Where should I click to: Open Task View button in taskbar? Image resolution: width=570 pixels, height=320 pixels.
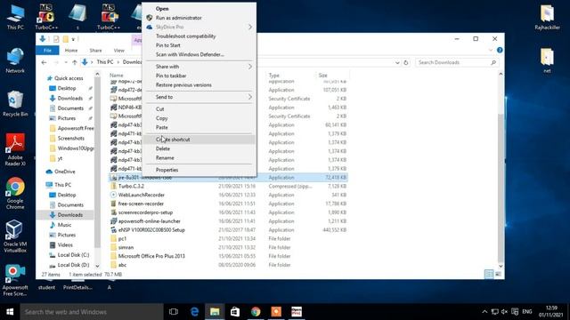coord(174,312)
